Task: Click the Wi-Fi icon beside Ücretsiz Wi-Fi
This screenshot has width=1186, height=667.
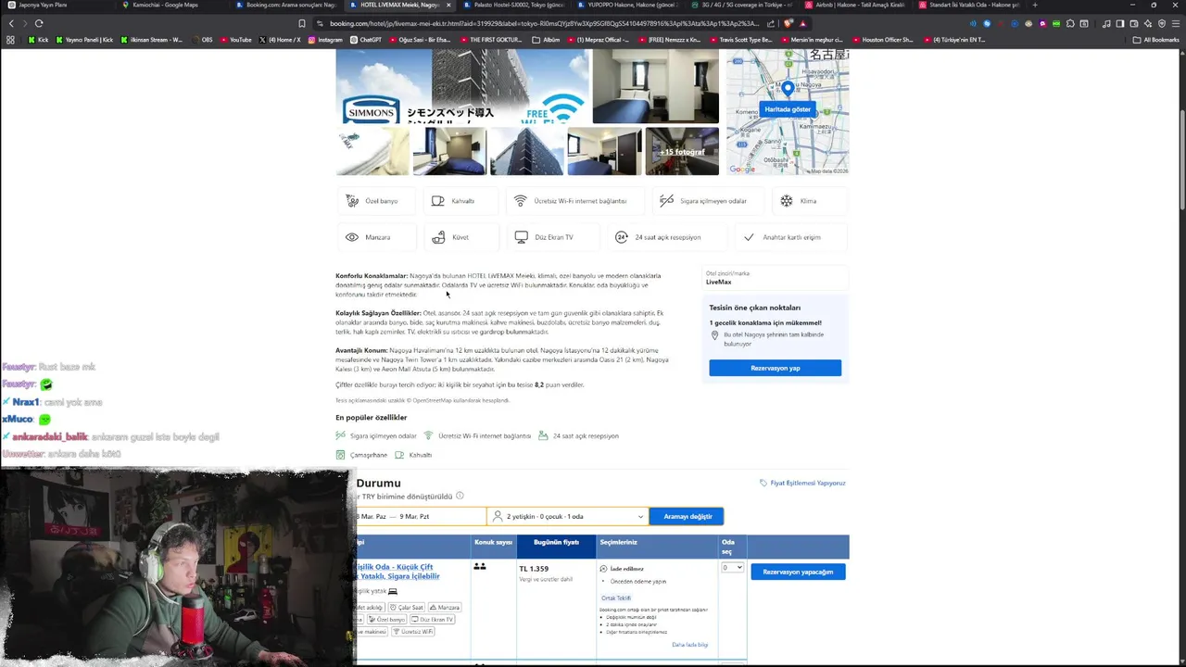Action: (x=521, y=200)
